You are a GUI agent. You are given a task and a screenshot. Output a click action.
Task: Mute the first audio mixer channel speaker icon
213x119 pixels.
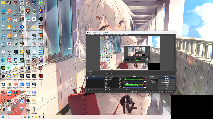point(124,81)
